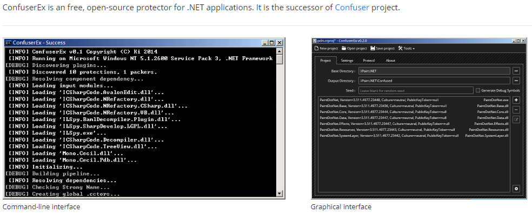Viewport: 532px width, 213px height.
Task: Select the PaintDotNet.Effects.dll module row
Action: click(414, 124)
